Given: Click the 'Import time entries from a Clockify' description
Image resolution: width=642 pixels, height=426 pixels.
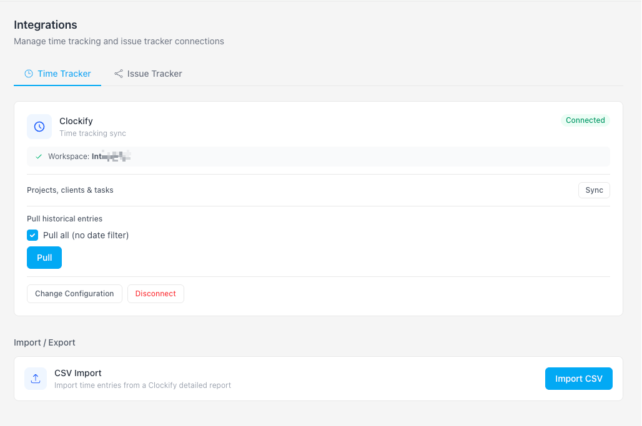Looking at the screenshot, I should pyautogui.click(x=142, y=385).
